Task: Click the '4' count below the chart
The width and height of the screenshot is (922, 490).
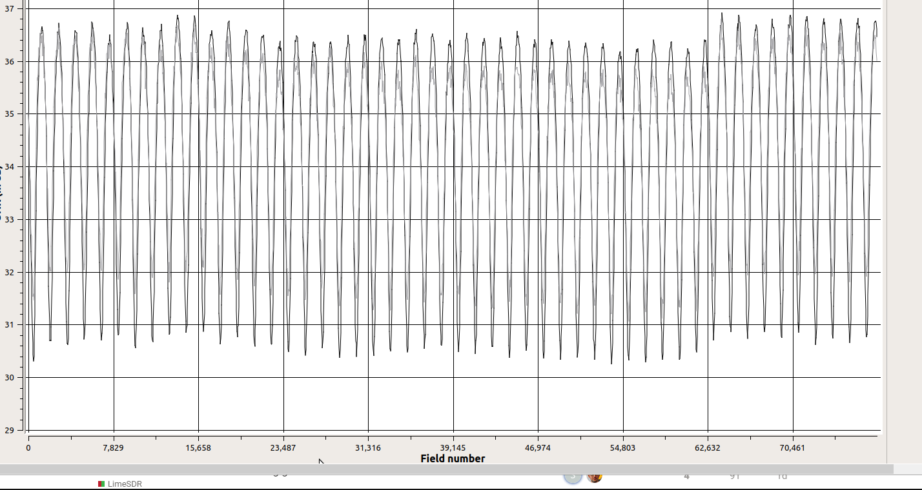Action: pos(686,476)
